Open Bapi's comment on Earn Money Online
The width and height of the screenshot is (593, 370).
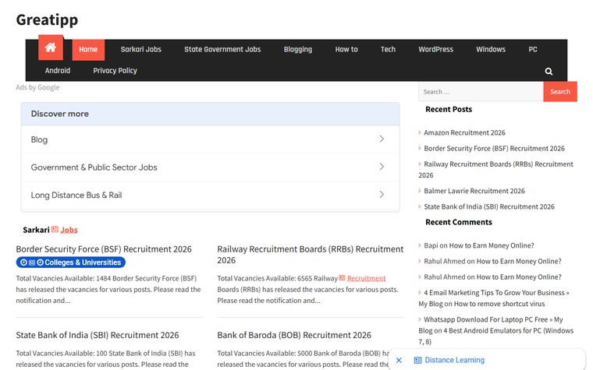point(492,245)
